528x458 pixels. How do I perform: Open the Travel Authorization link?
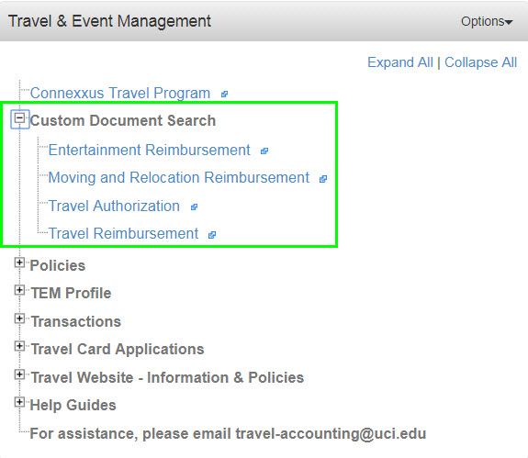pos(114,206)
